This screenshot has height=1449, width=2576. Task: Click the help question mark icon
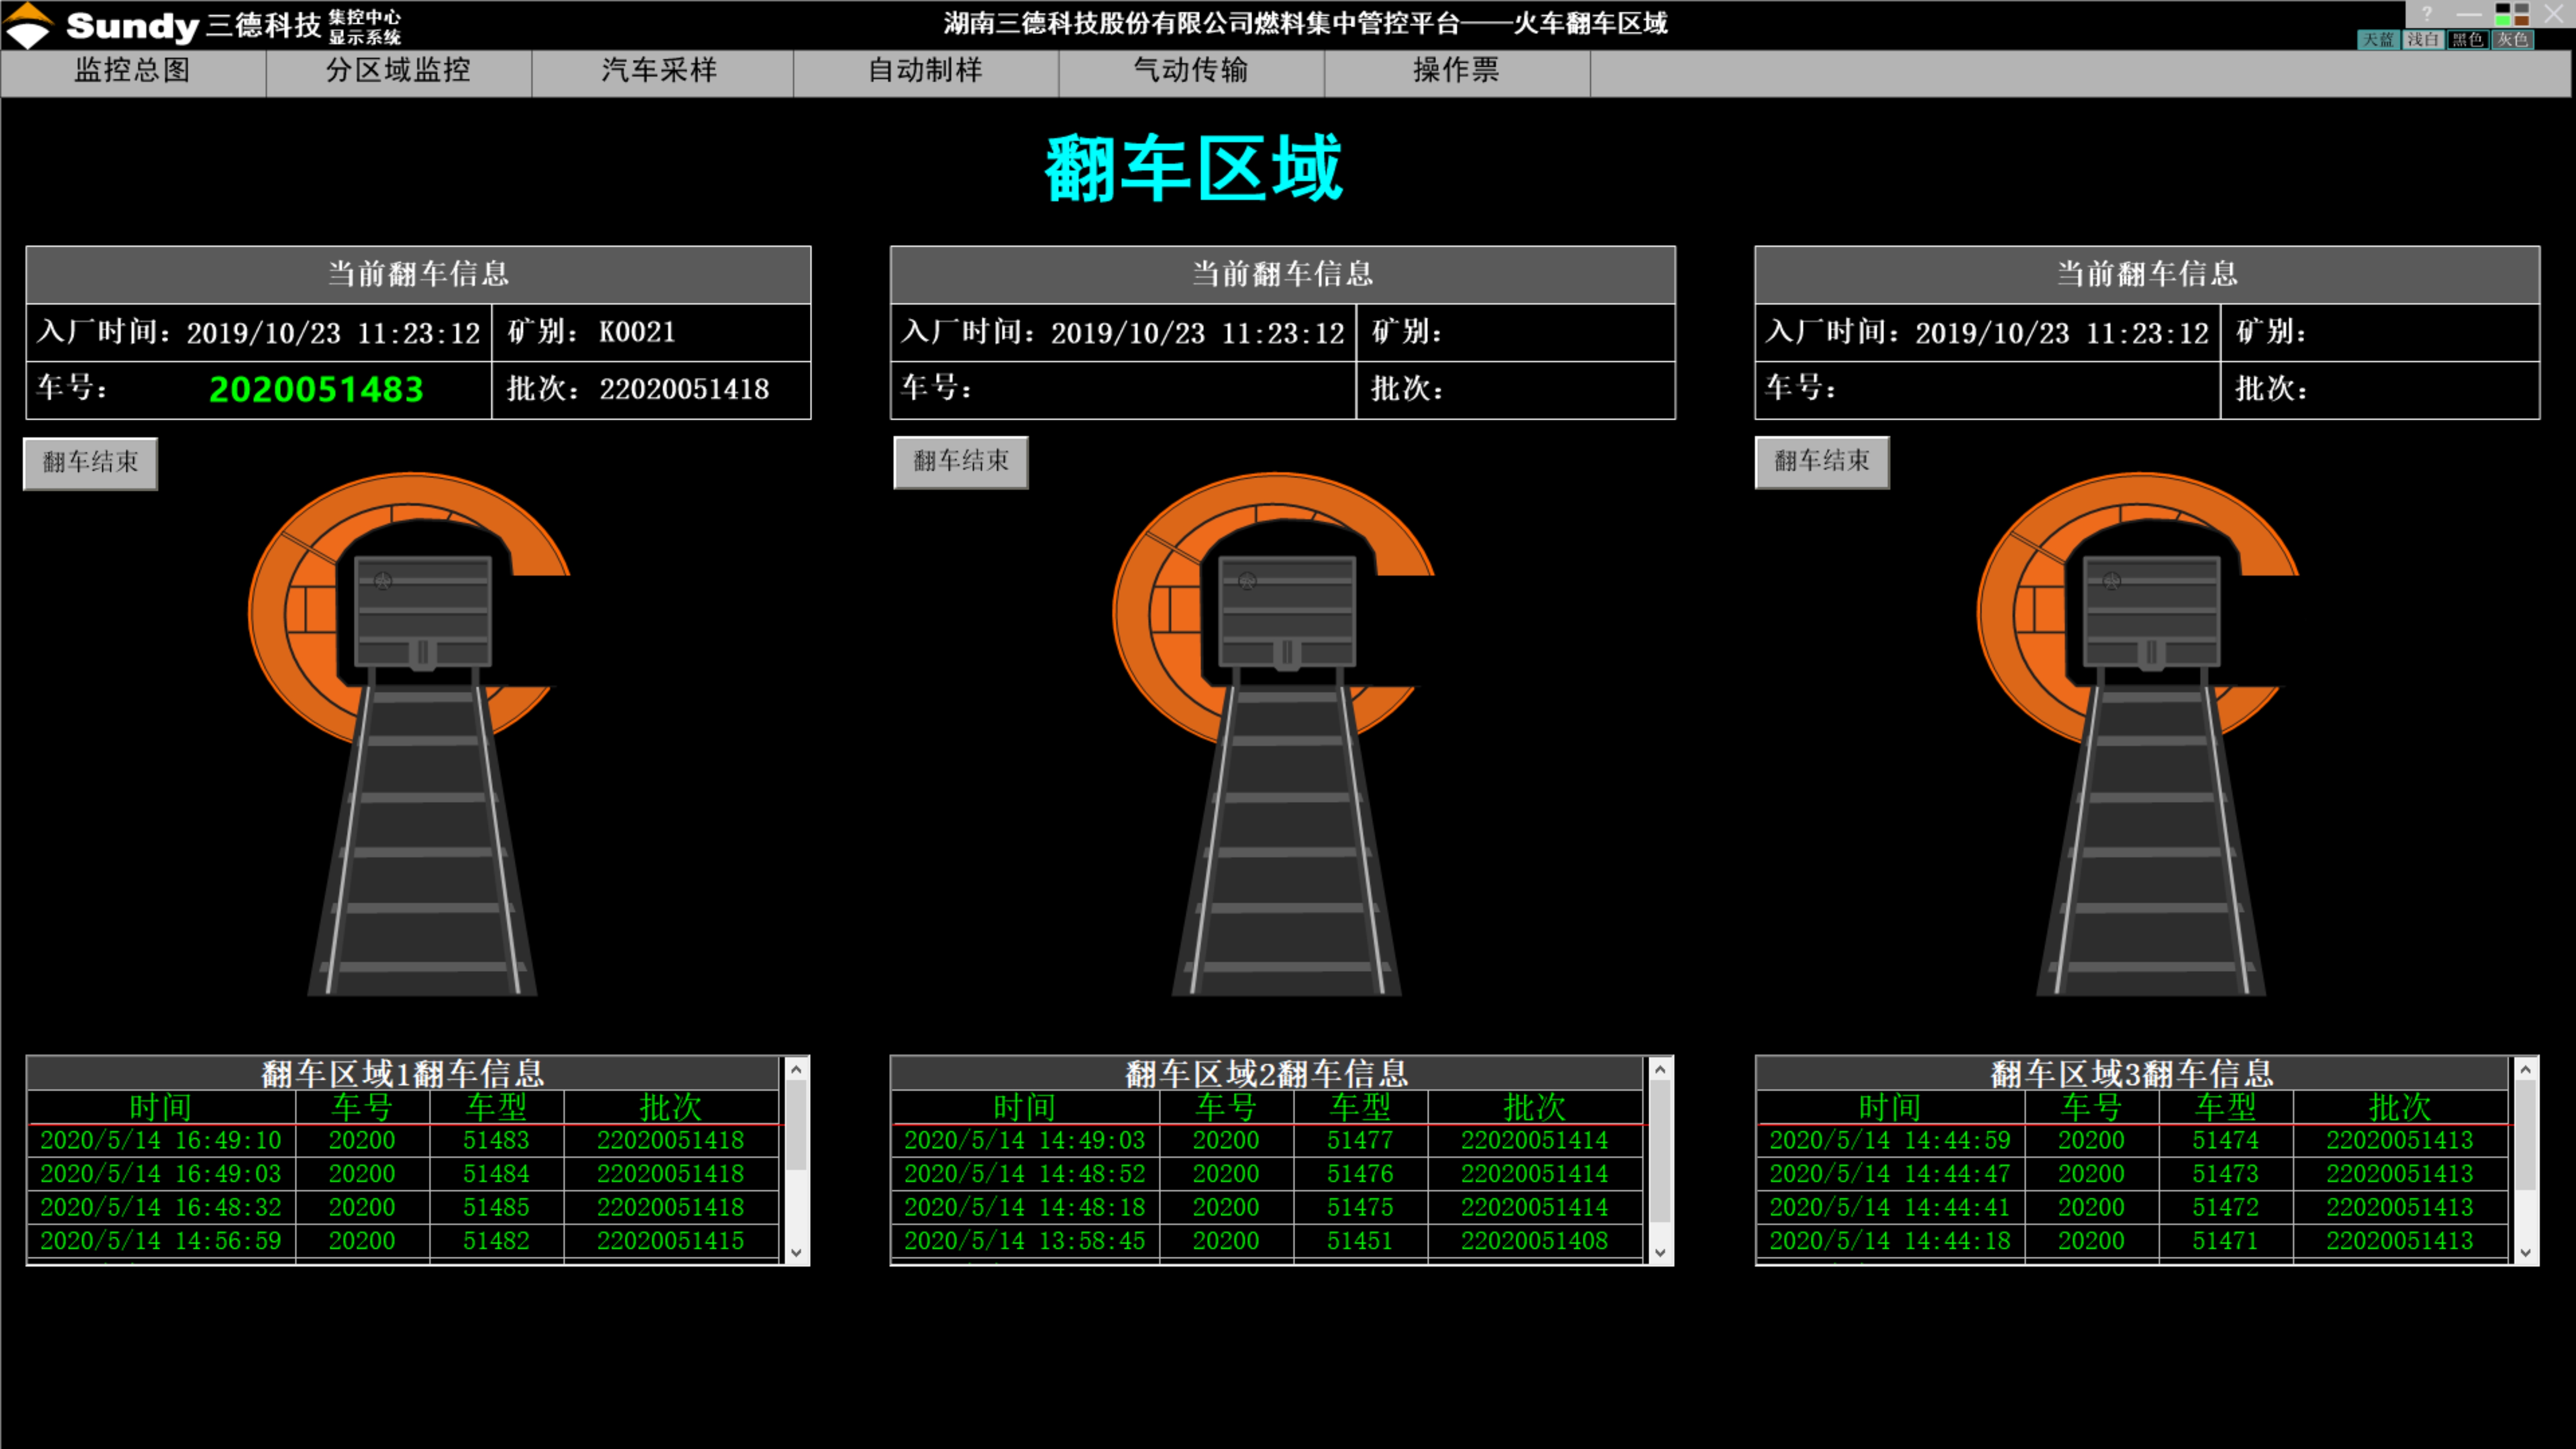pyautogui.click(x=2427, y=13)
